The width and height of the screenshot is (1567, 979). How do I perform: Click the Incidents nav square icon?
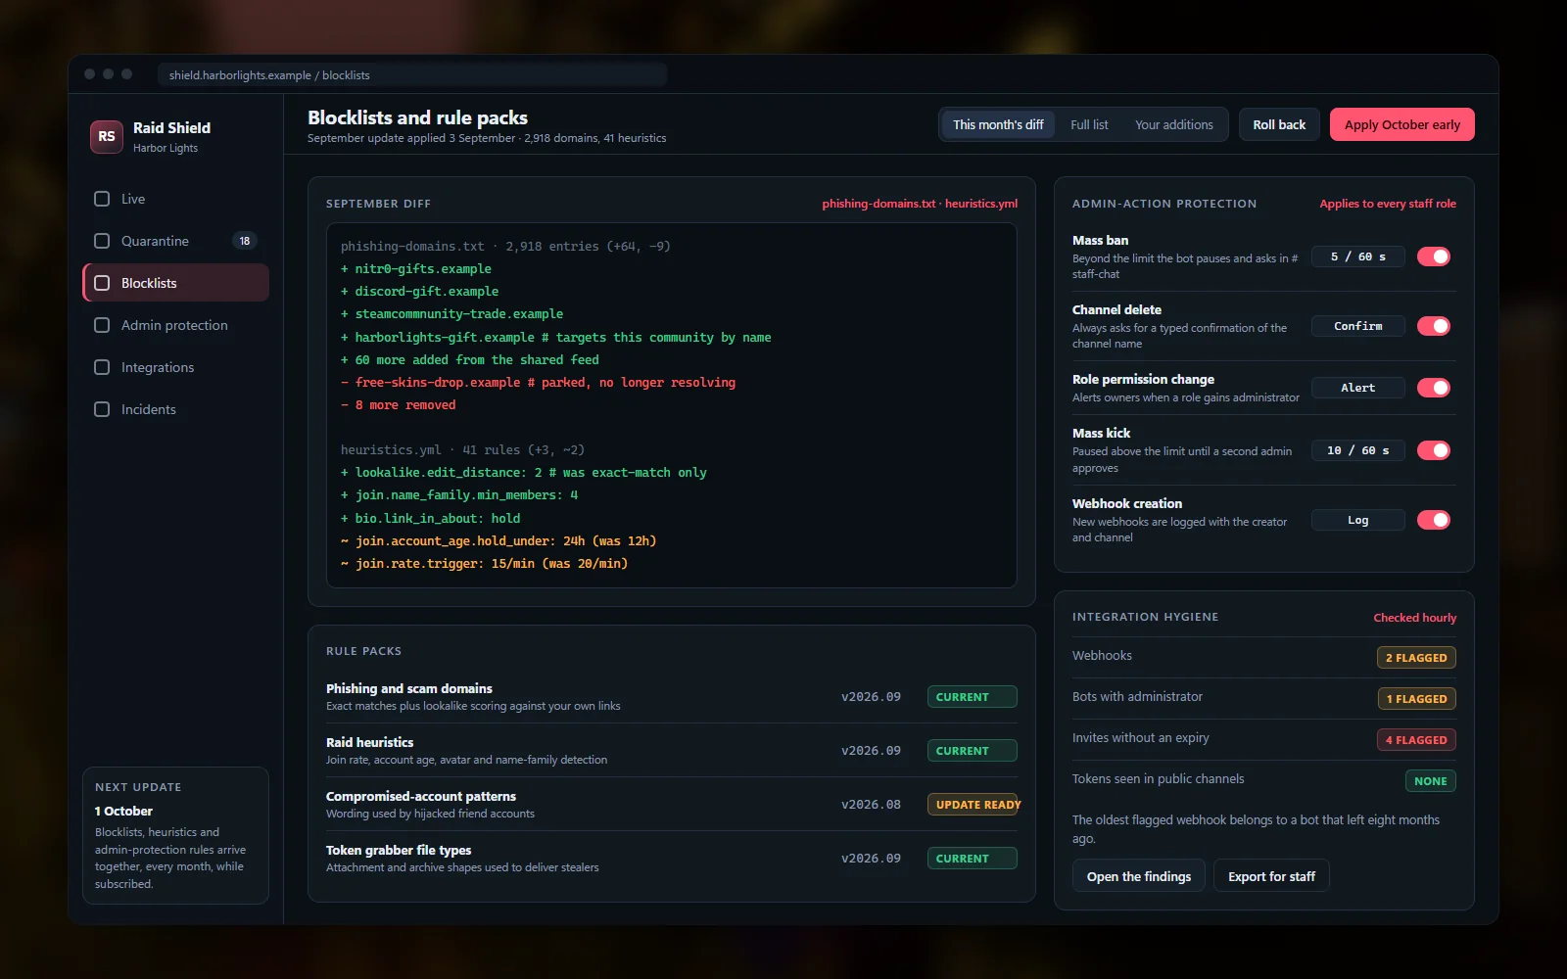coord(102,409)
